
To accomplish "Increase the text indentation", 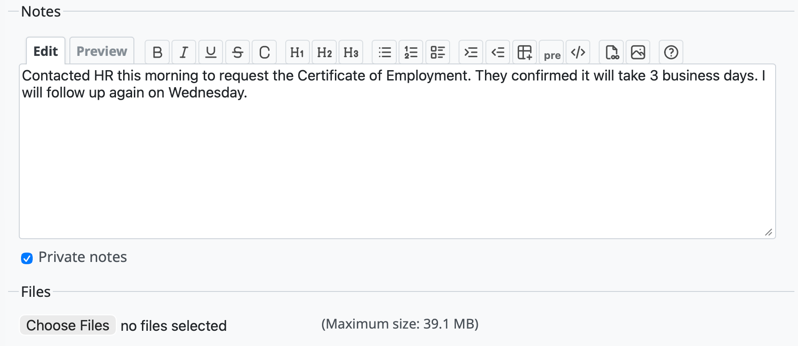I will tap(471, 52).
